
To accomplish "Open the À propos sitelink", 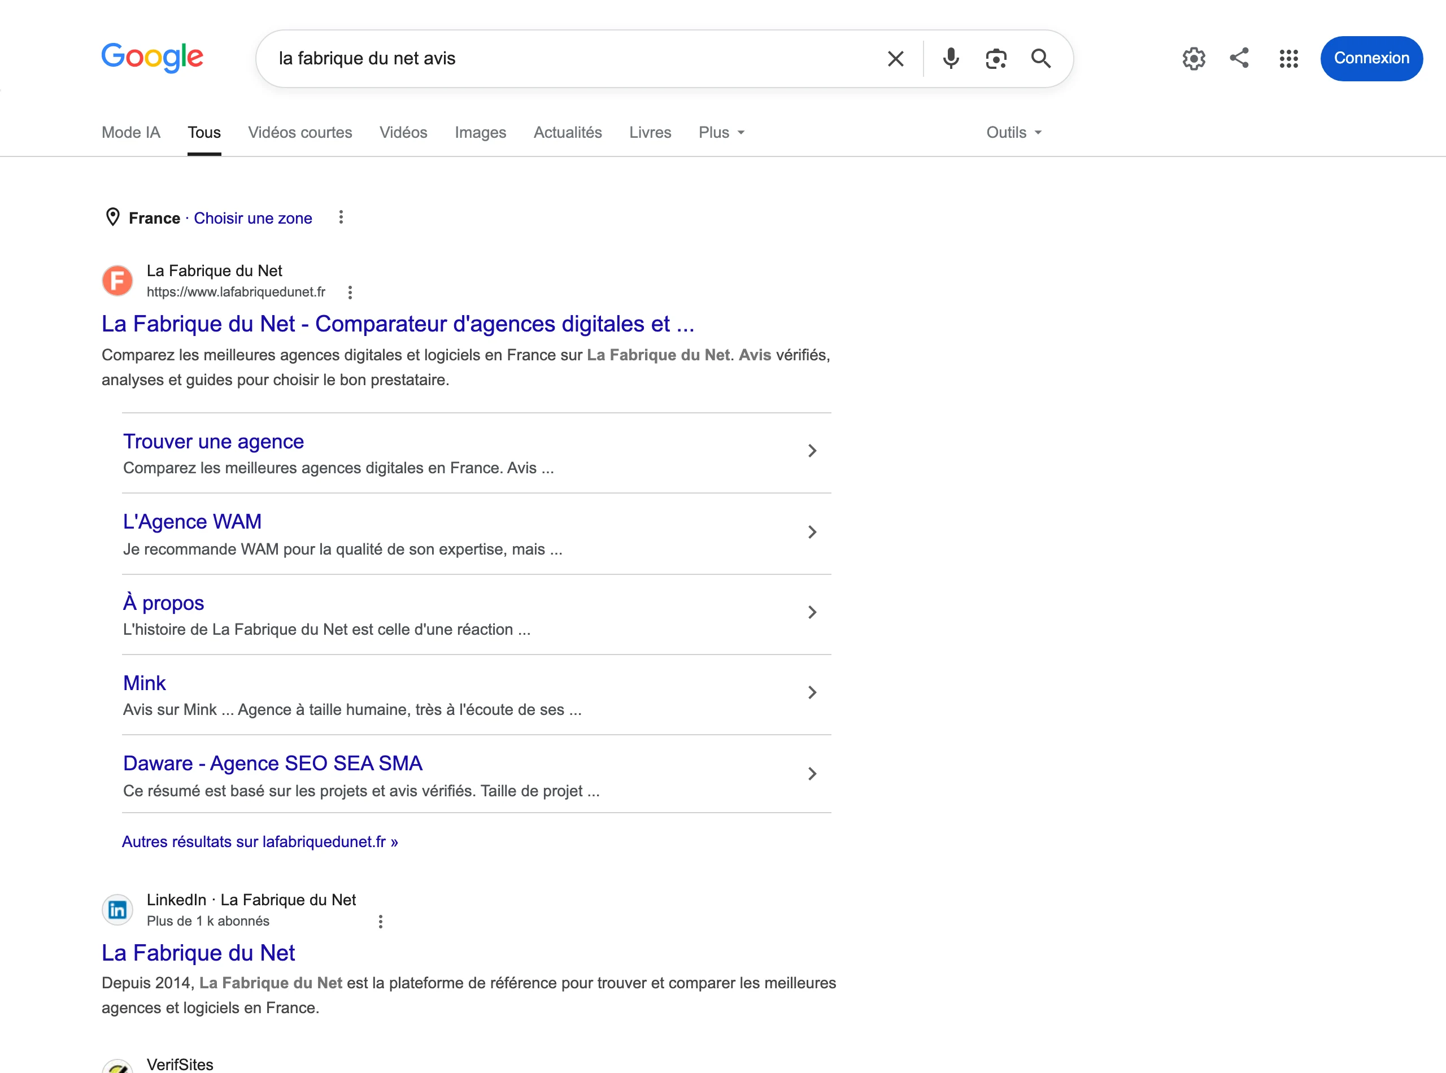I will 164,603.
